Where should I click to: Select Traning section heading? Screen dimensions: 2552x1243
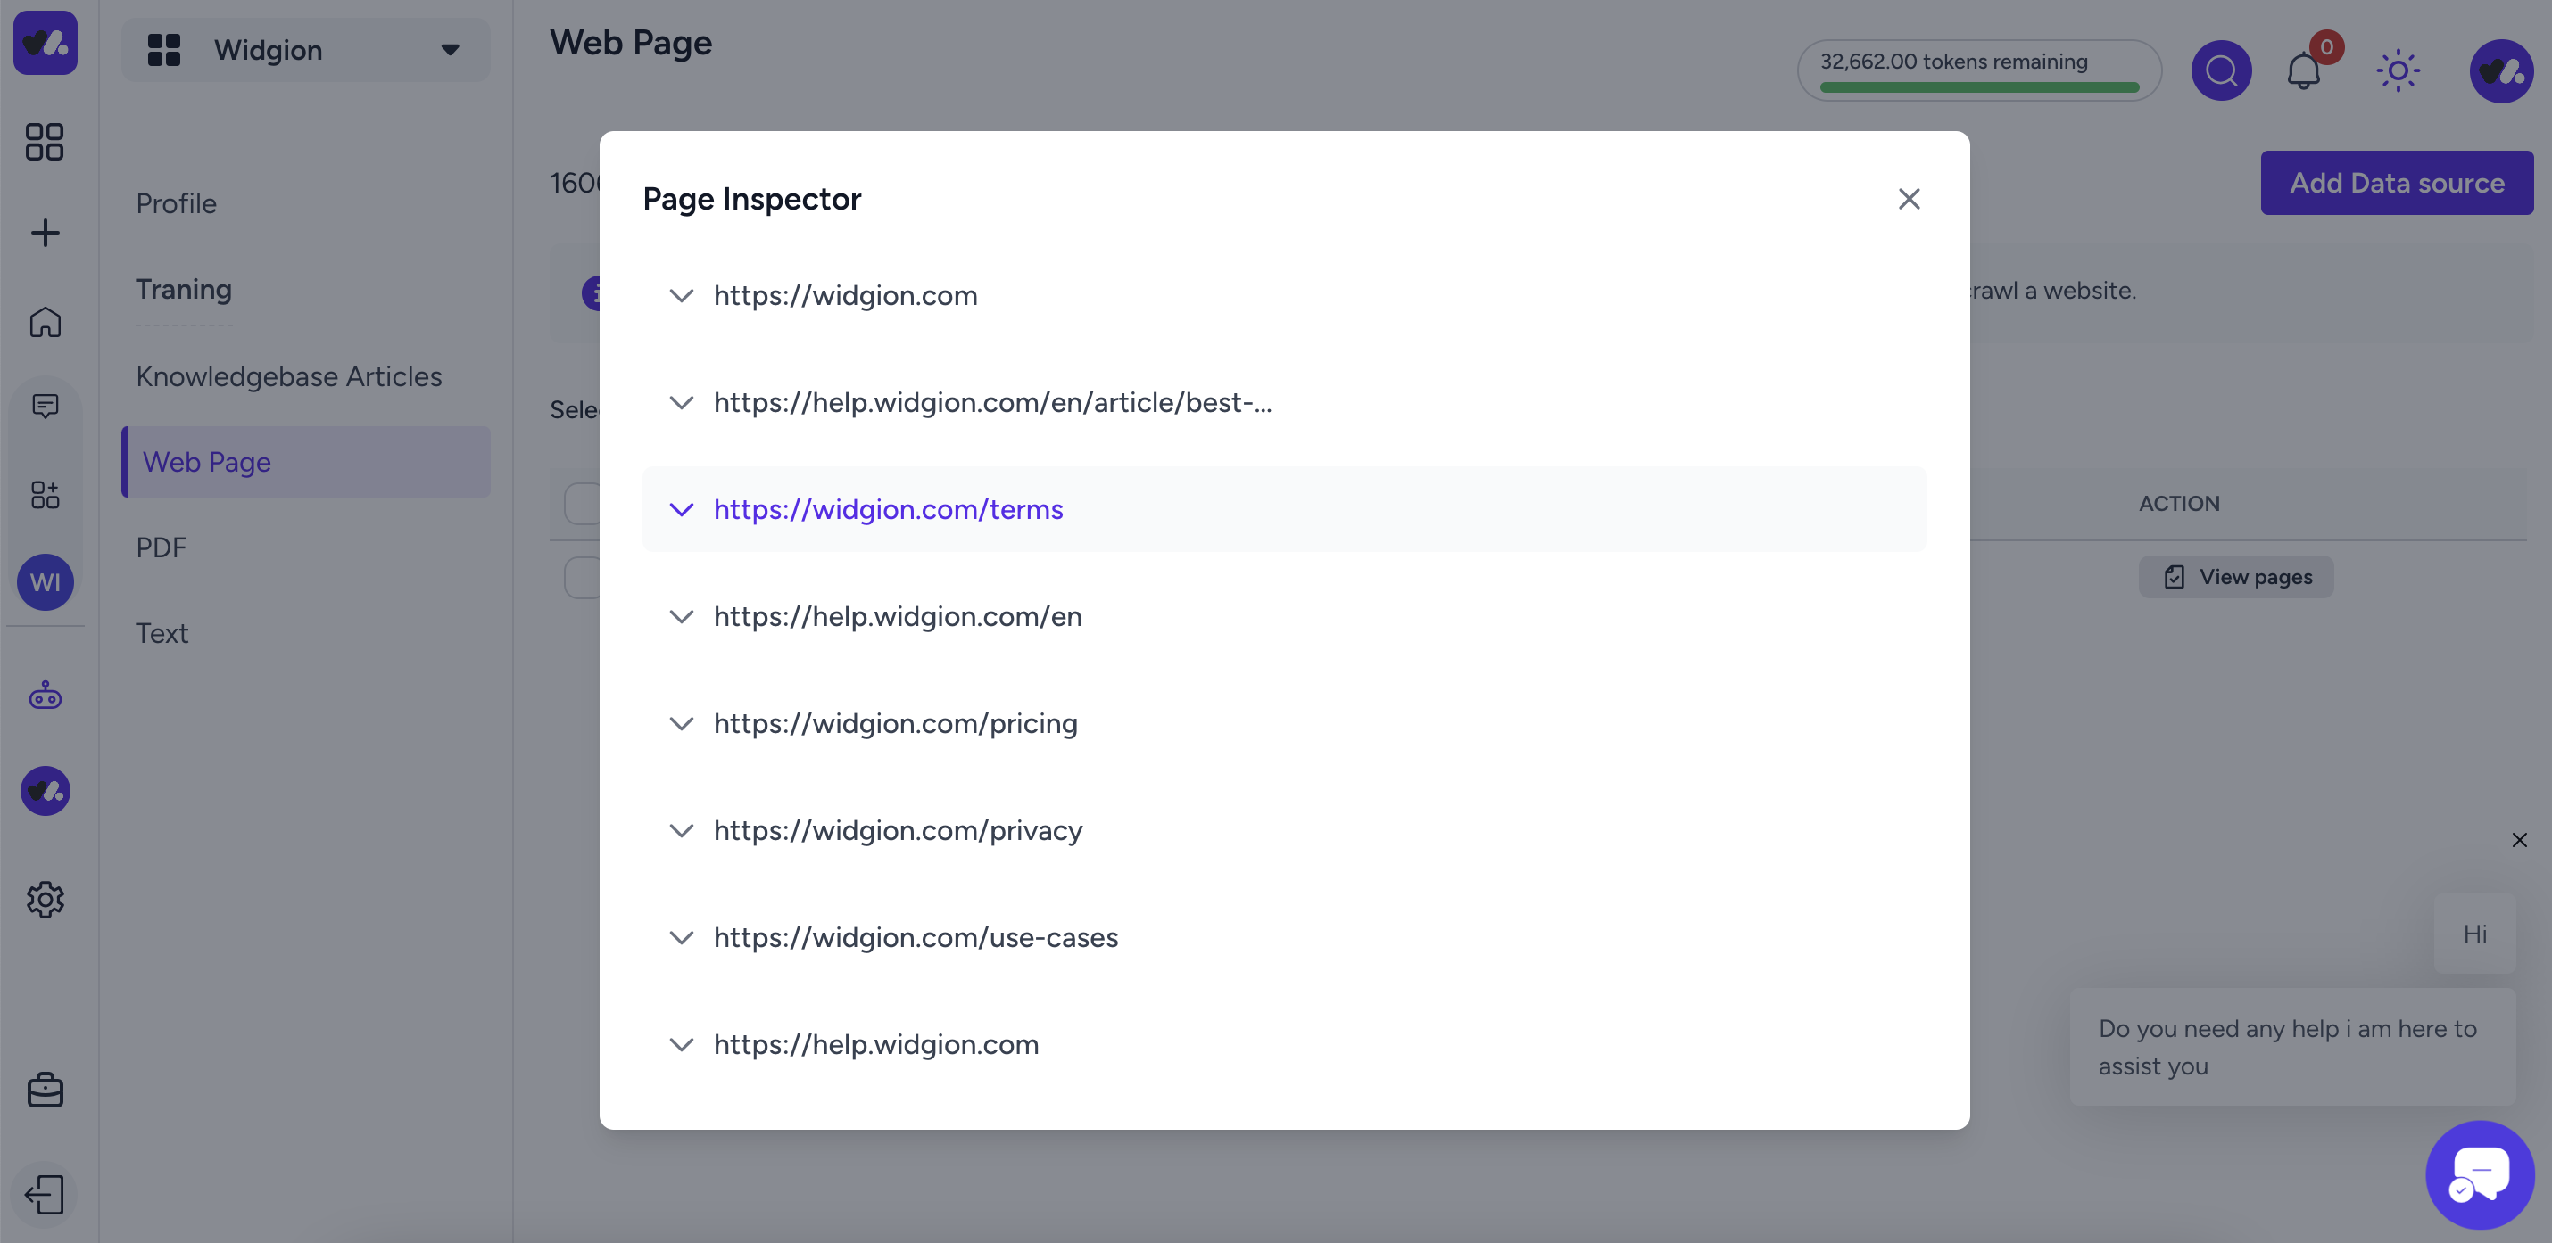tap(183, 289)
